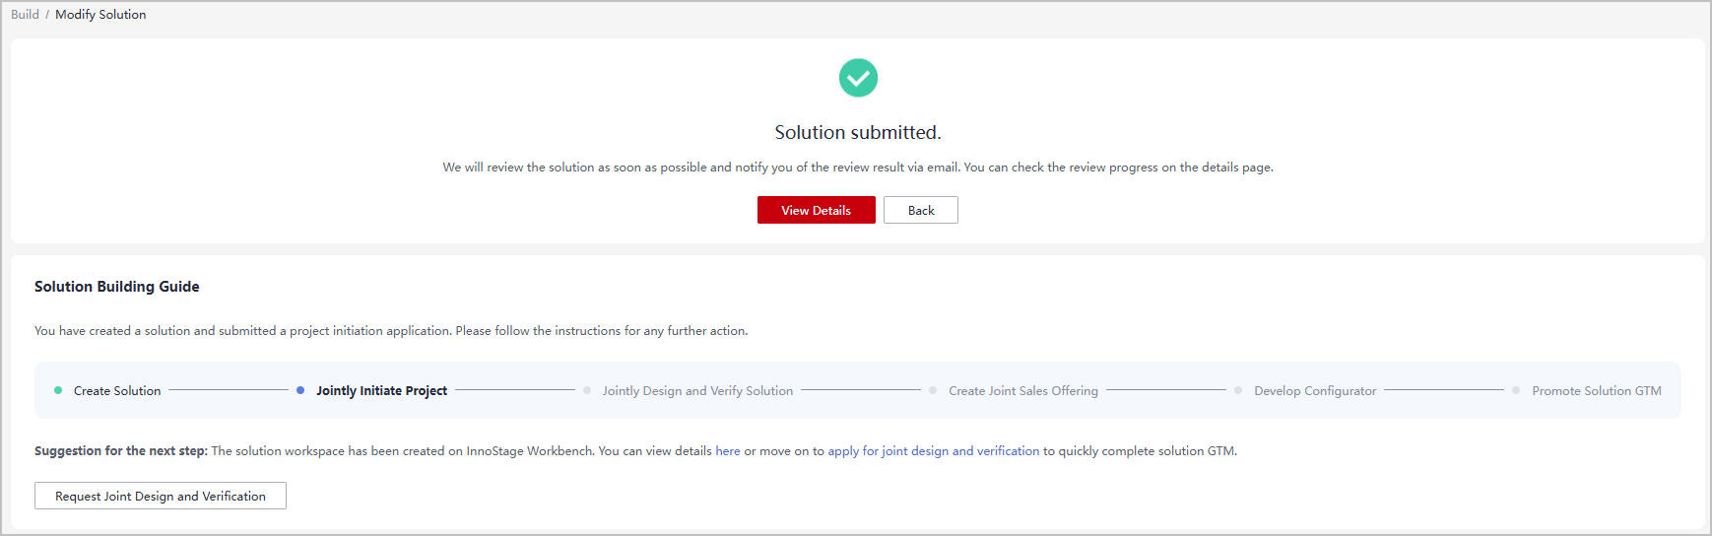The image size is (1712, 536).
Task: Click the green success checkmark icon
Action: click(x=858, y=78)
